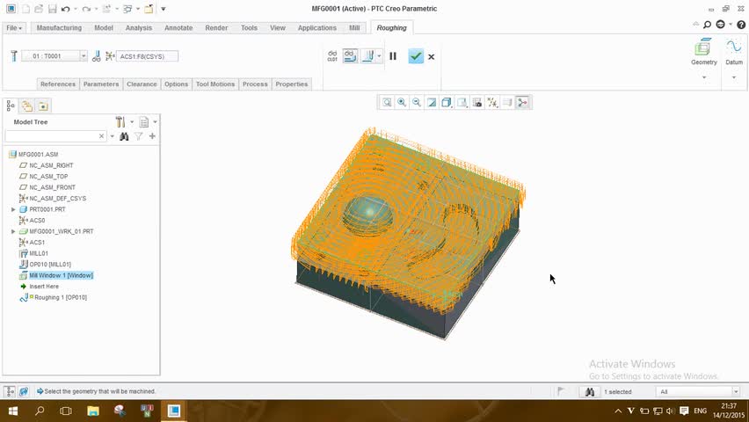
Task: Open the display style cube icon
Action: pyautogui.click(x=447, y=102)
